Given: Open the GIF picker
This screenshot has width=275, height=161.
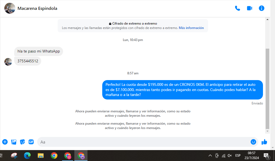Looking at the screenshot, I should (31, 142).
